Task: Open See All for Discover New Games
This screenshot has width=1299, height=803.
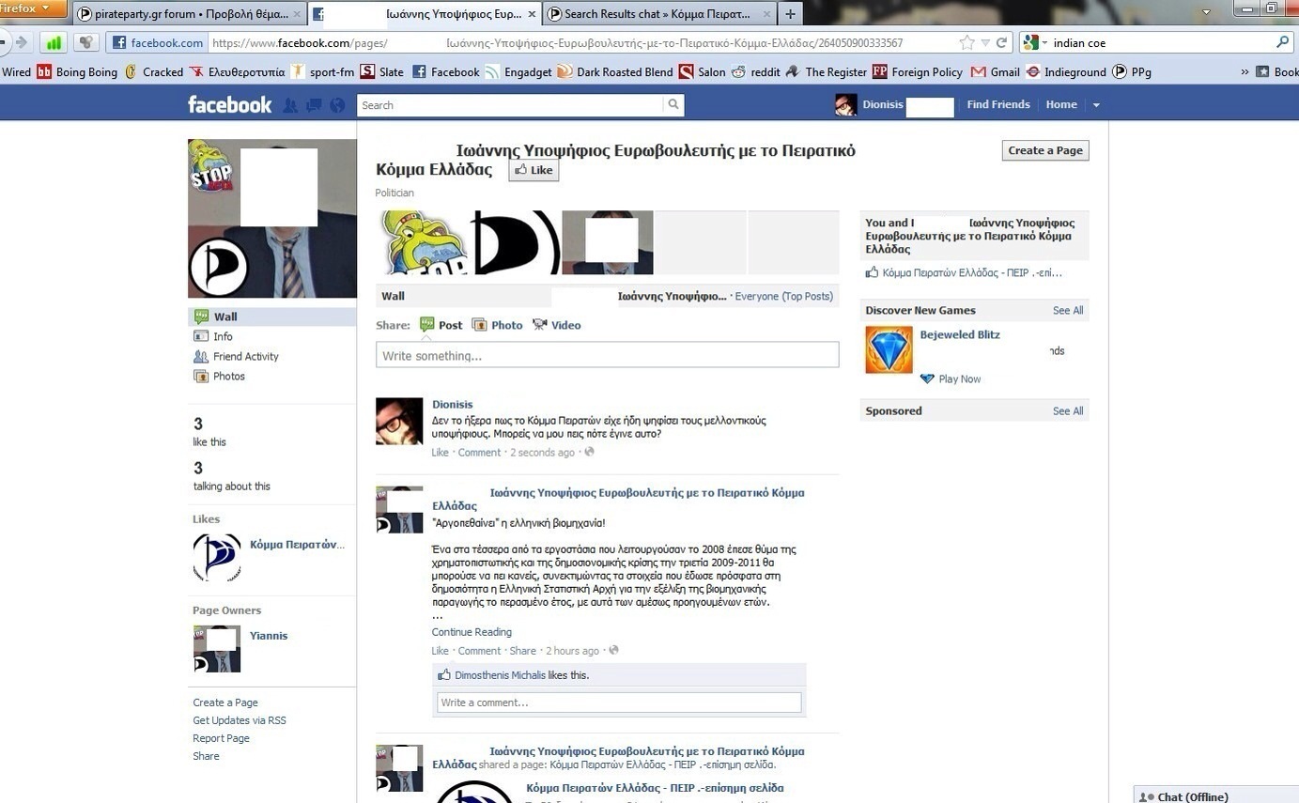Action: coord(1068,311)
